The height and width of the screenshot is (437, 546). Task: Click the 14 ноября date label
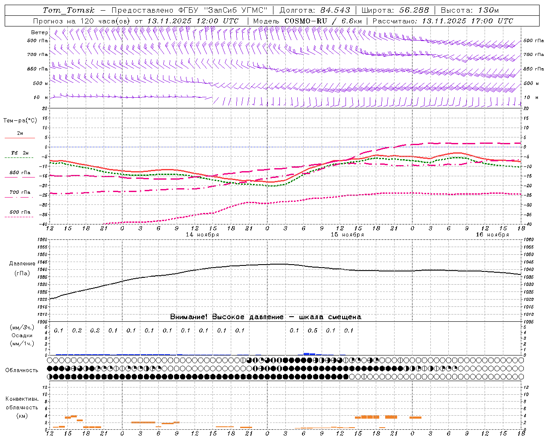[x=202, y=235]
